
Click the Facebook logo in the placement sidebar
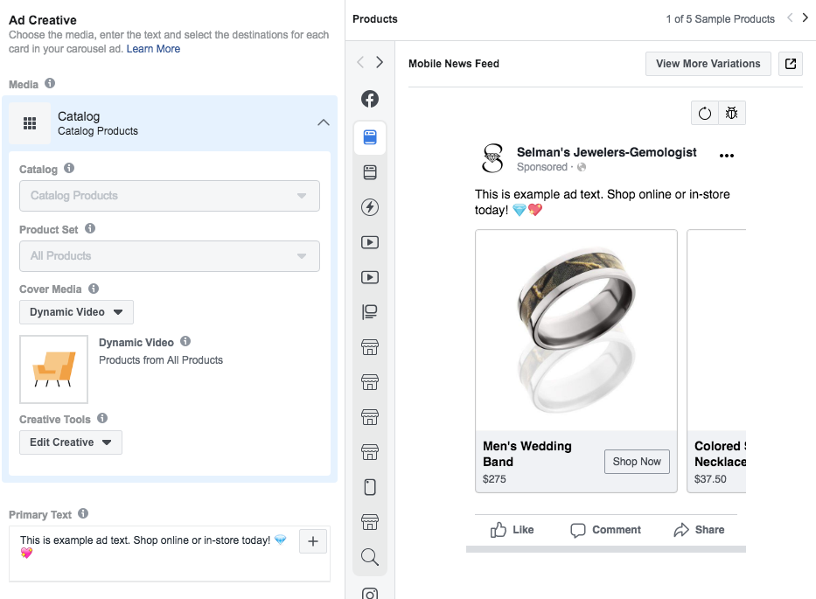[370, 99]
